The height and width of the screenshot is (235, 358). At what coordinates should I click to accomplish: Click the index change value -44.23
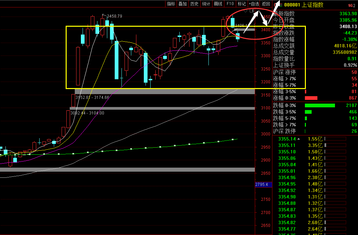click(x=350, y=33)
